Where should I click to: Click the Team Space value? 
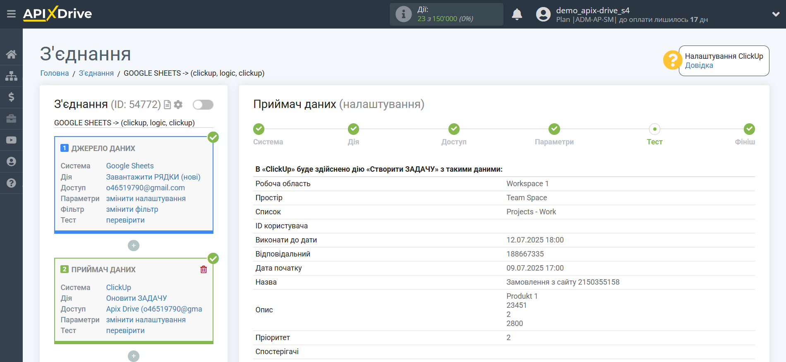(527, 198)
